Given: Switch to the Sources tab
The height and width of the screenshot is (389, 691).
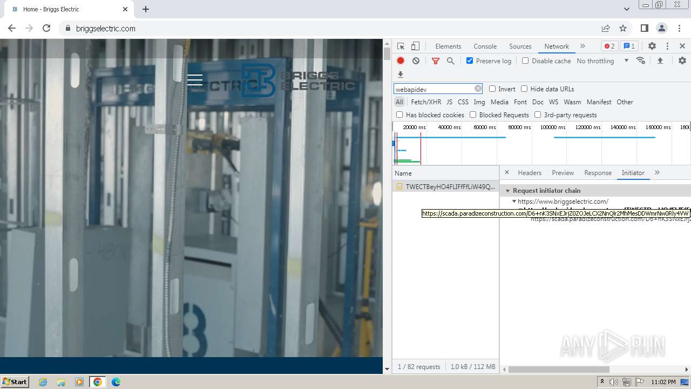Looking at the screenshot, I should click(520, 46).
